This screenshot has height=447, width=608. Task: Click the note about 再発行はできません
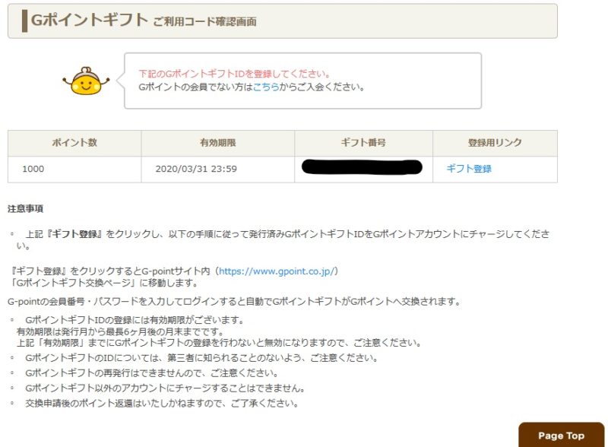tap(151, 373)
